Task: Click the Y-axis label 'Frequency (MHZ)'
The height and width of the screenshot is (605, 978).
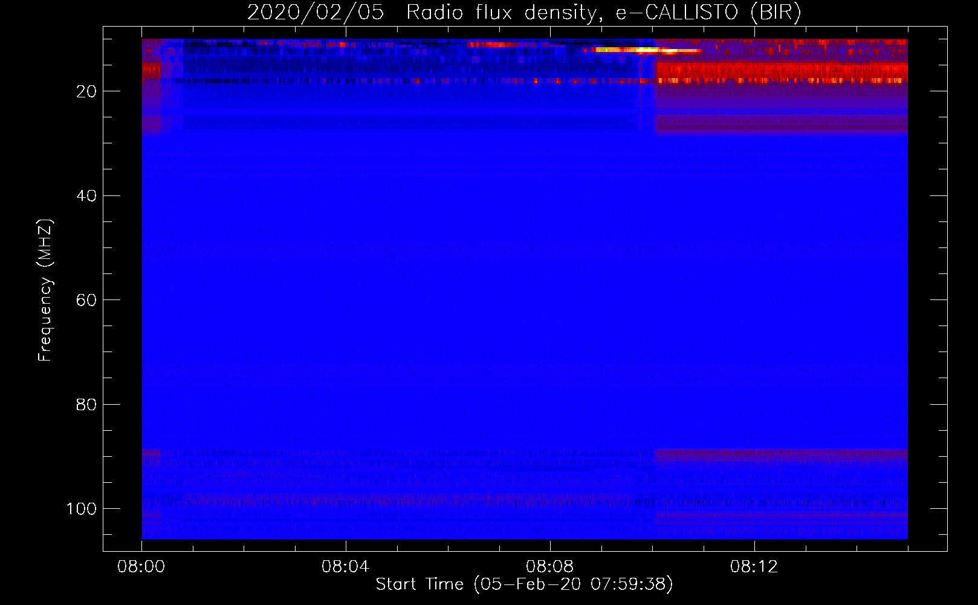Action: tap(45, 290)
